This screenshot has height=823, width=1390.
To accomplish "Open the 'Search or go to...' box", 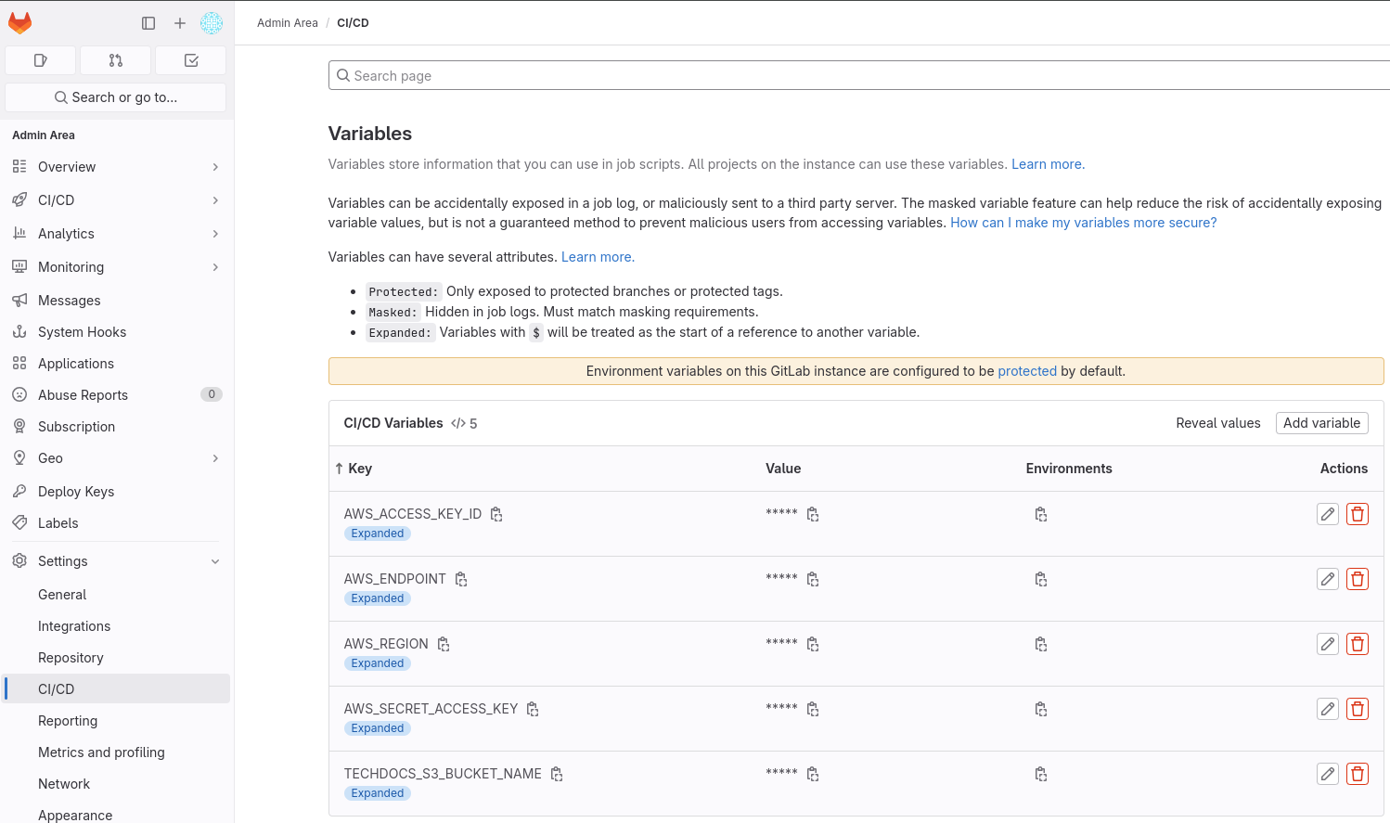I will pos(116,97).
